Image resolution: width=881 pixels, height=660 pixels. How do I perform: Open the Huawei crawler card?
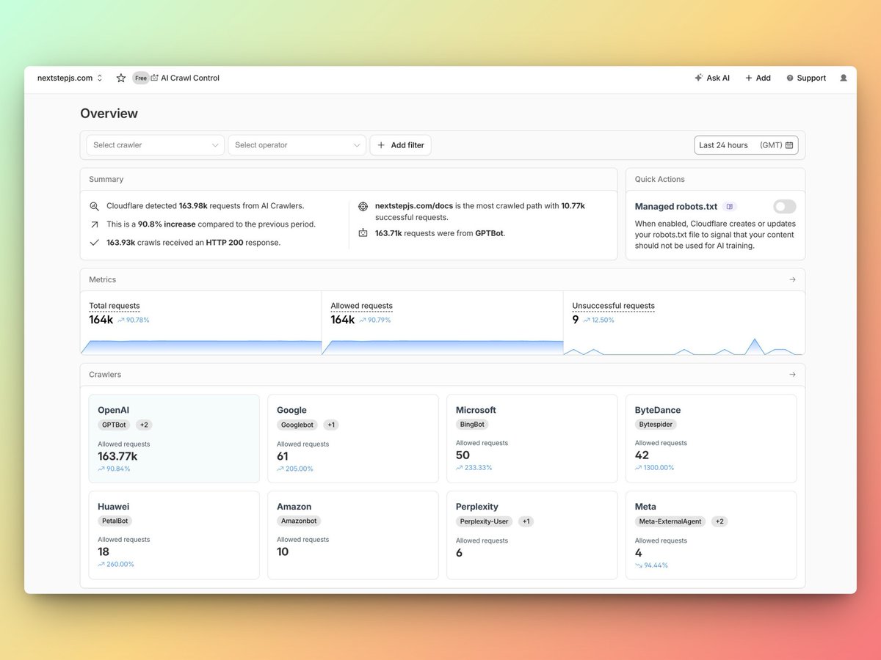coord(174,535)
